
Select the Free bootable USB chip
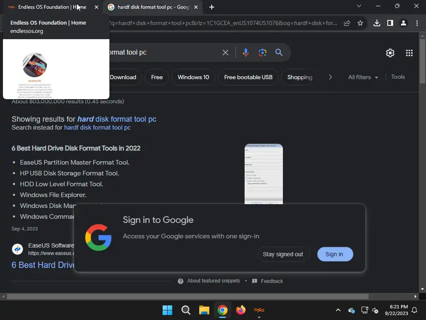tap(248, 77)
